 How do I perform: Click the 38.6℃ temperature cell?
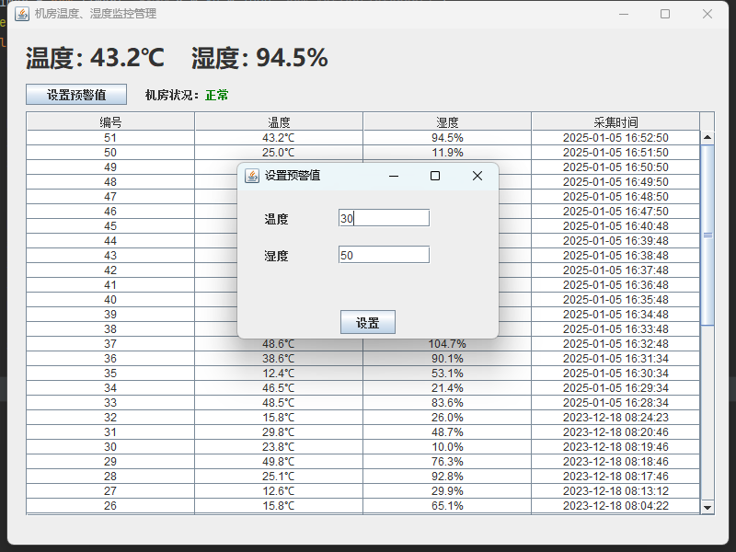pos(279,359)
